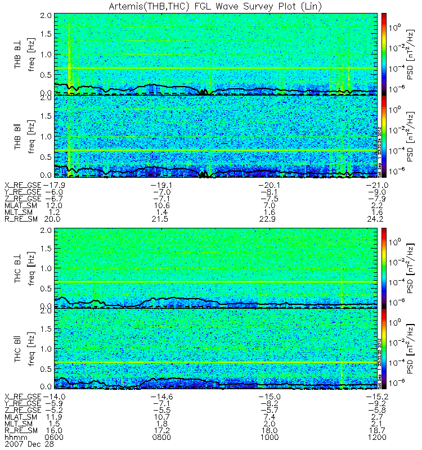
Task: Click the THC MLAT_SM value '2.7'
Action: click(377, 417)
